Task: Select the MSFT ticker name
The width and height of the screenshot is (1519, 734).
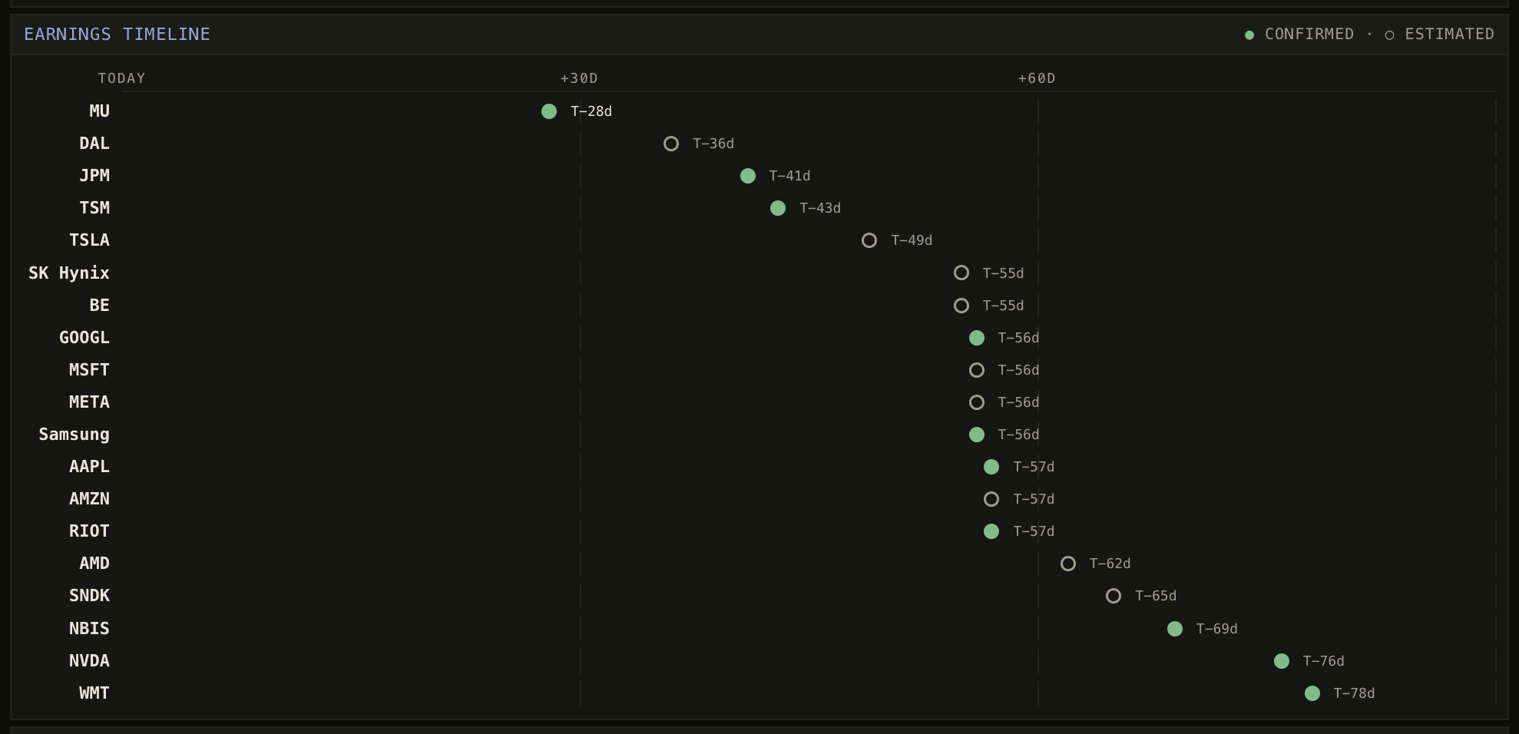Action: pos(90,370)
